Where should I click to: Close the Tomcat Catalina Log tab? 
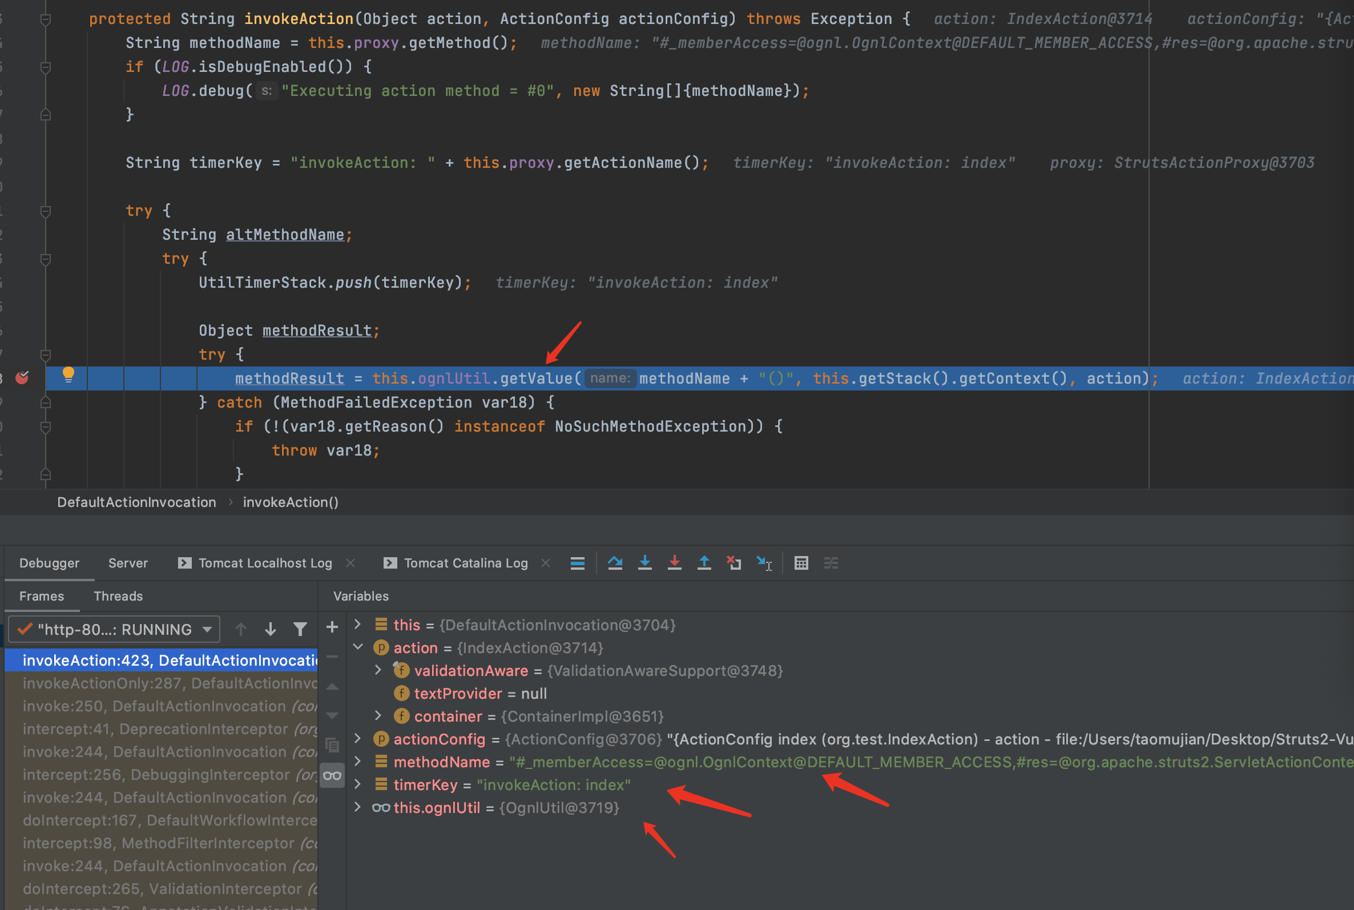point(545,563)
